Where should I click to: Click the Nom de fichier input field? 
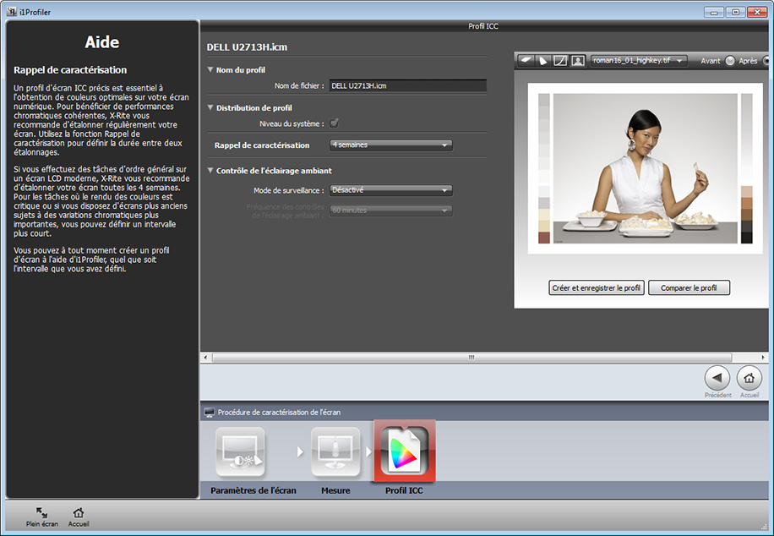click(408, 86)
